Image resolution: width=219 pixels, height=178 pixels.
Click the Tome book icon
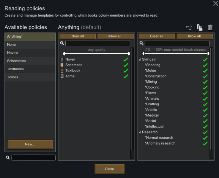coord(62,76)
